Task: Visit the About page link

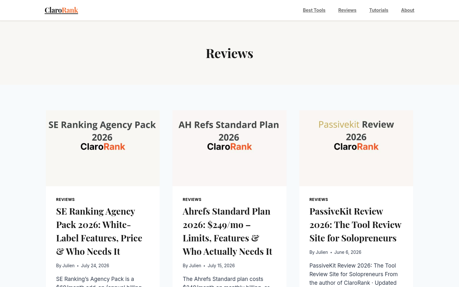Action: tap(408, 10)
